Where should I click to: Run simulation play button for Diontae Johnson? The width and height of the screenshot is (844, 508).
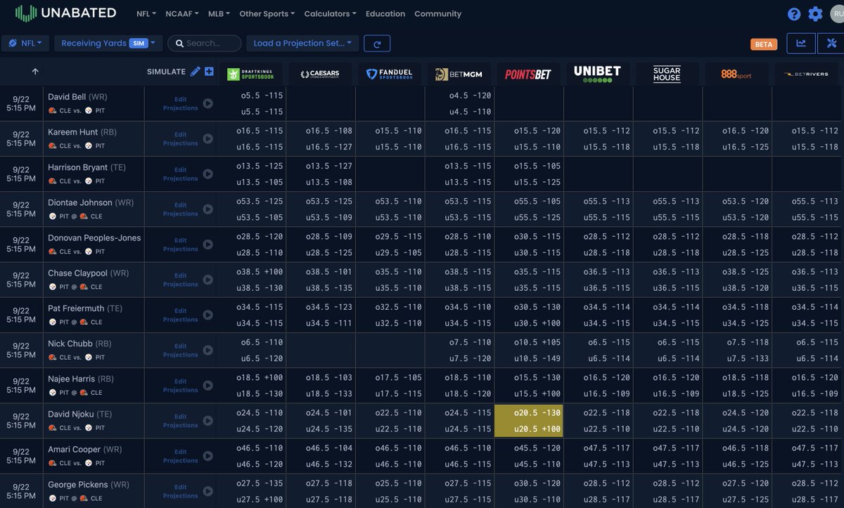(207, 209)
